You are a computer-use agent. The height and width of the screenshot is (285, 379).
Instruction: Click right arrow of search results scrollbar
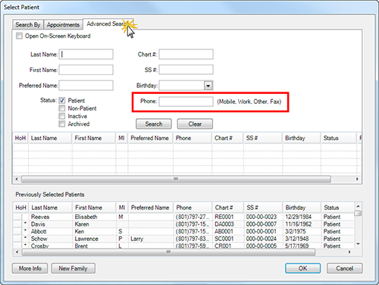coord(357,179)
